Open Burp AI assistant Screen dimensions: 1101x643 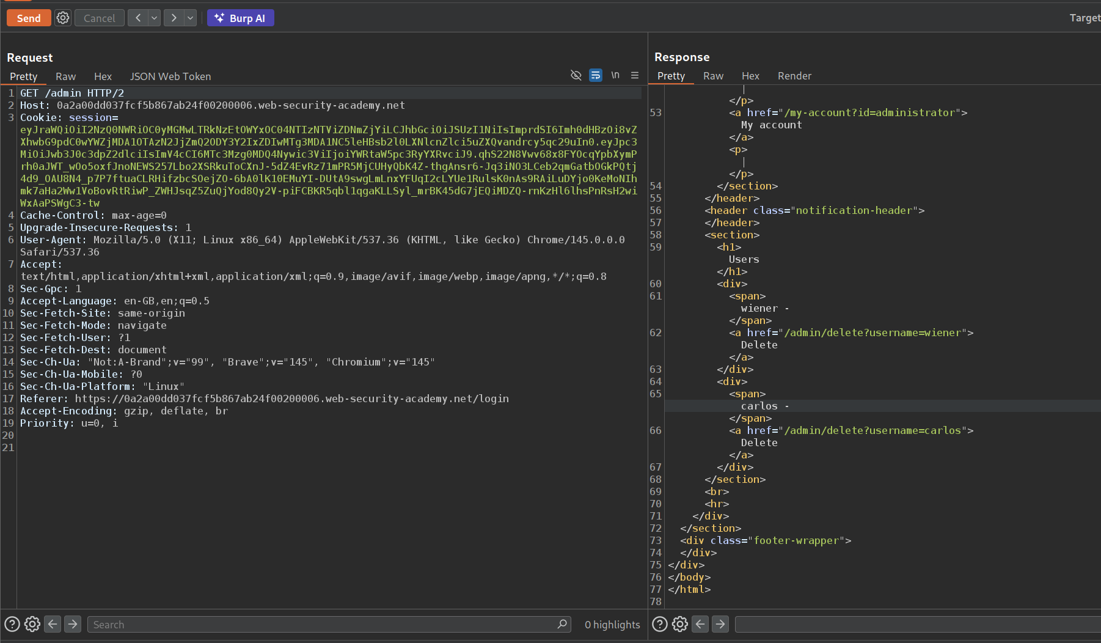[240, 18]
